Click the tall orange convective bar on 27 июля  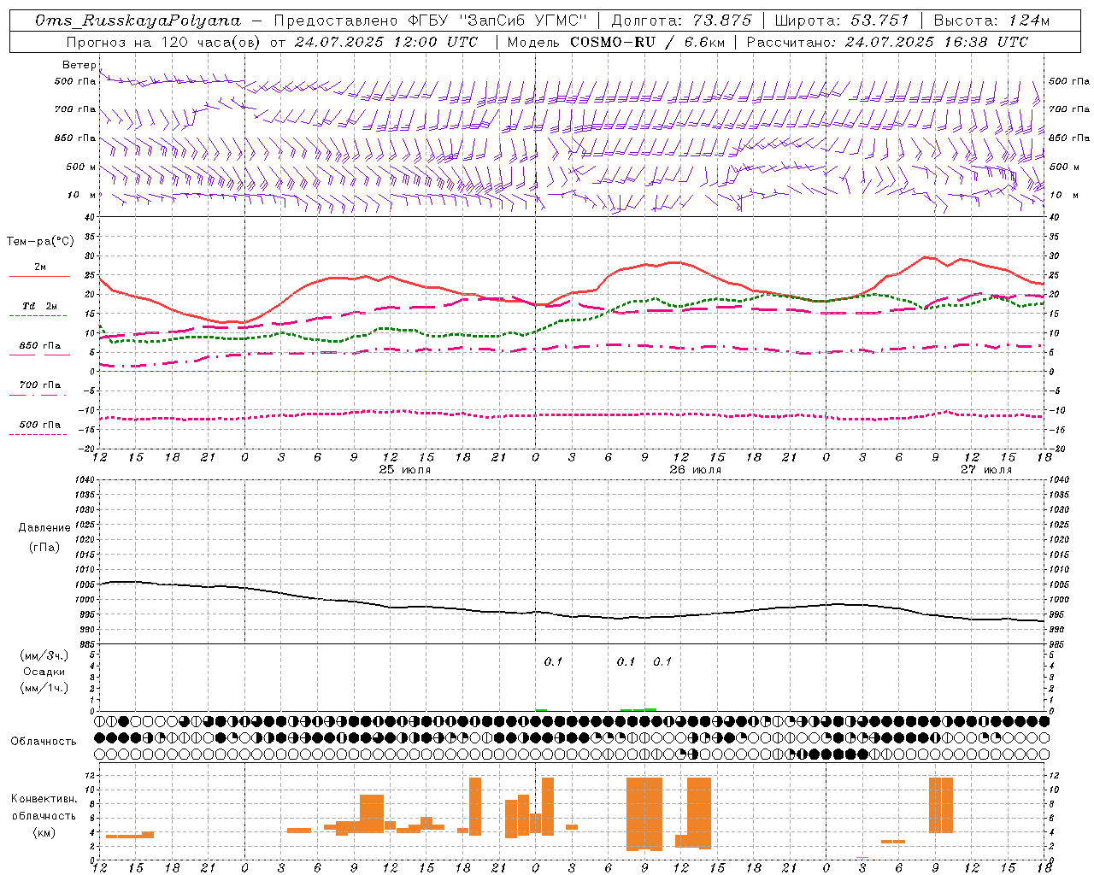(x=941, y=805)
